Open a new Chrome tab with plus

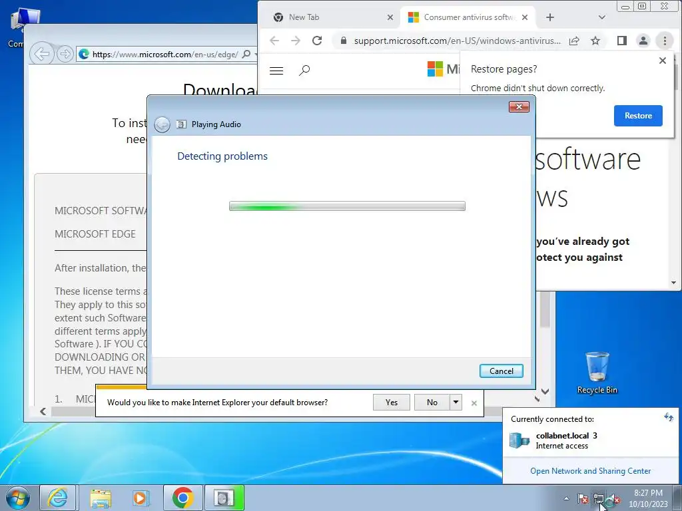(x=550, y=17)
